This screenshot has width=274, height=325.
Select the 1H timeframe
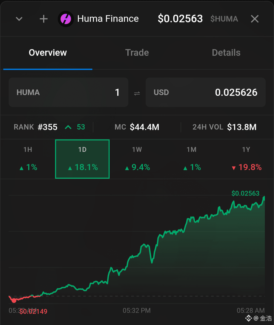(28, 159)
